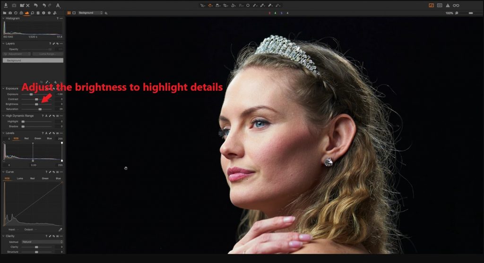This screenshot has width=484, height=263.
Task: Open the Histogram panel options menu
Action: pos(61,18)
